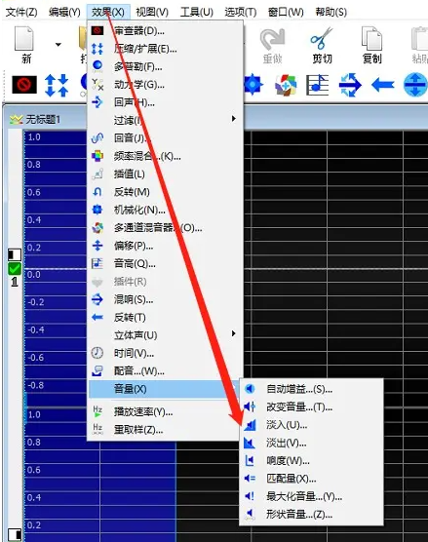This screenshot has height=542, width=428.
Task: Expand the dropdown arrow beside 新
Action: click(58, 44)
